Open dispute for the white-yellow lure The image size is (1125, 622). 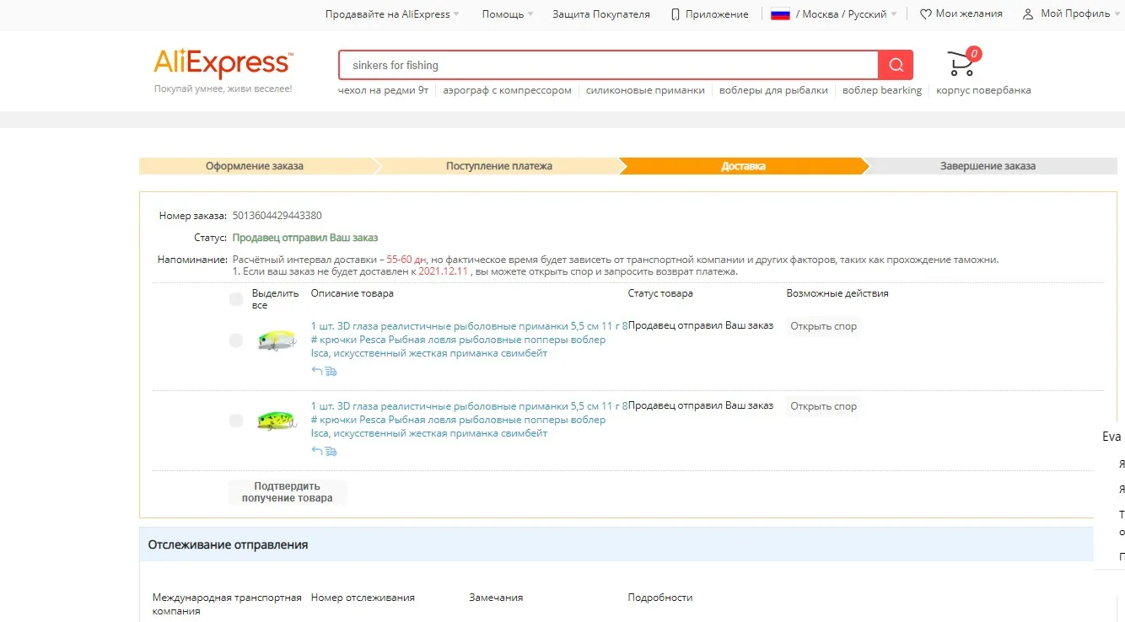[x=823, y=326]
